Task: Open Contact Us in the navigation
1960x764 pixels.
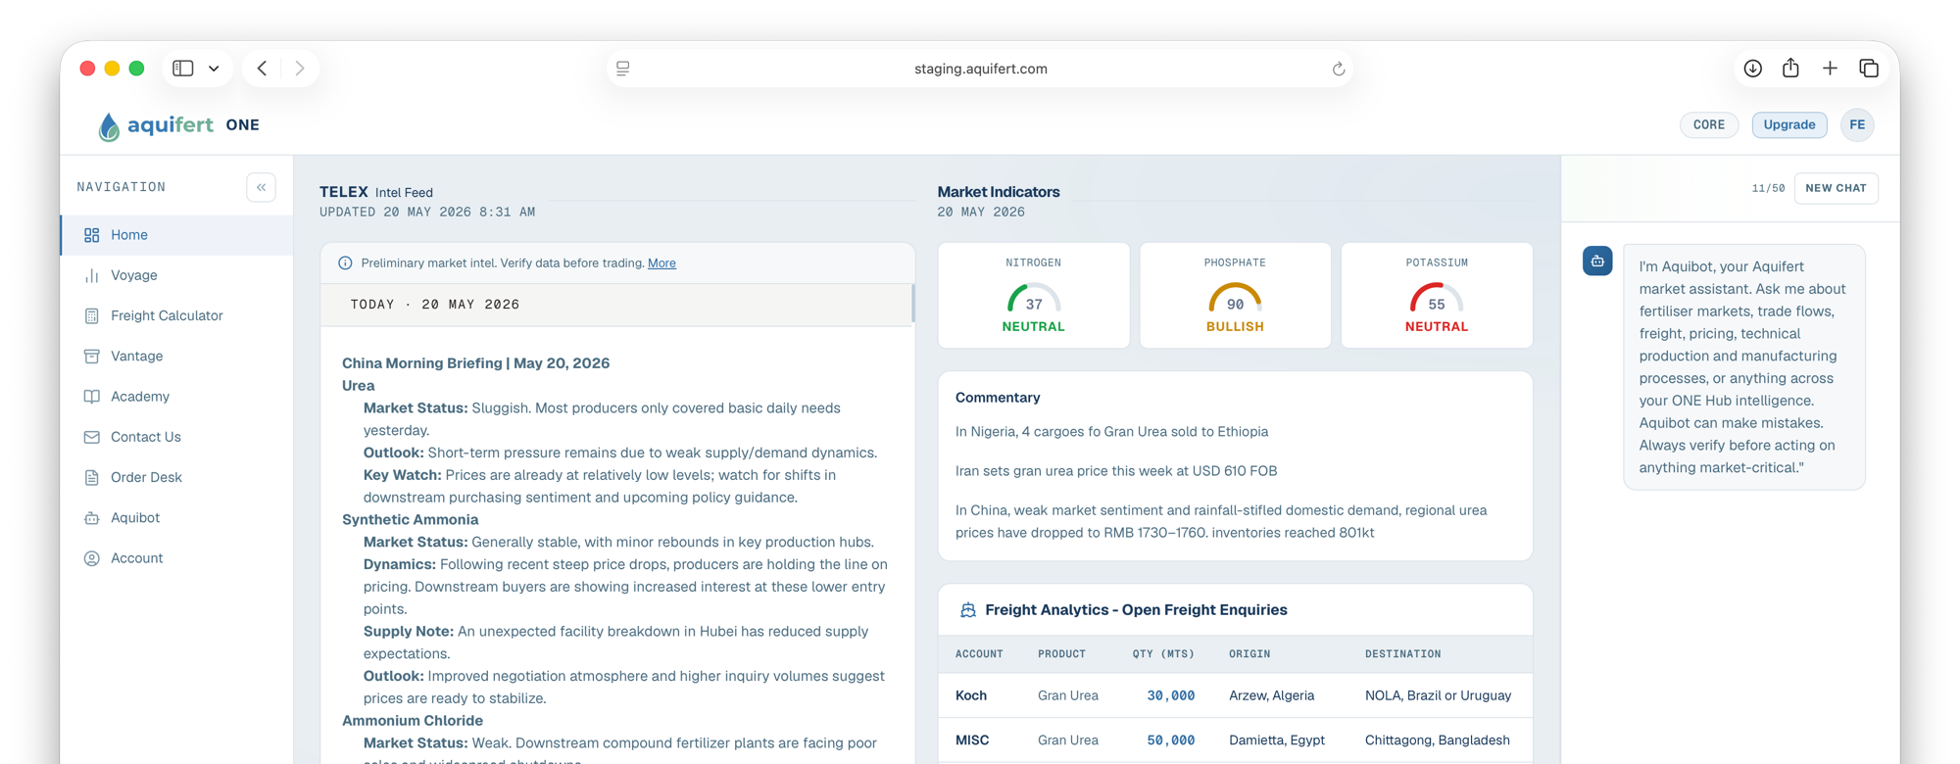Action: 177,437
